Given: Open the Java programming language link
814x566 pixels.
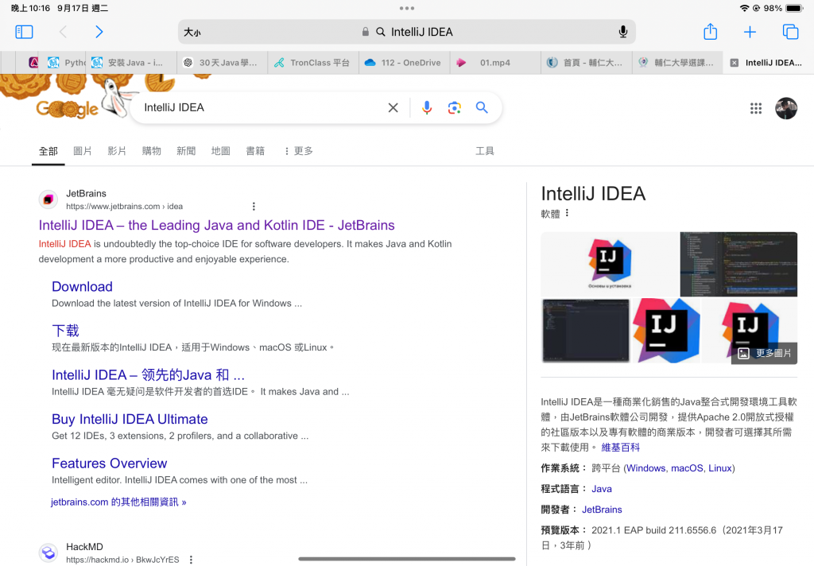Looking at the screenshot, I should pyautogui.click(x=602, y=489).
